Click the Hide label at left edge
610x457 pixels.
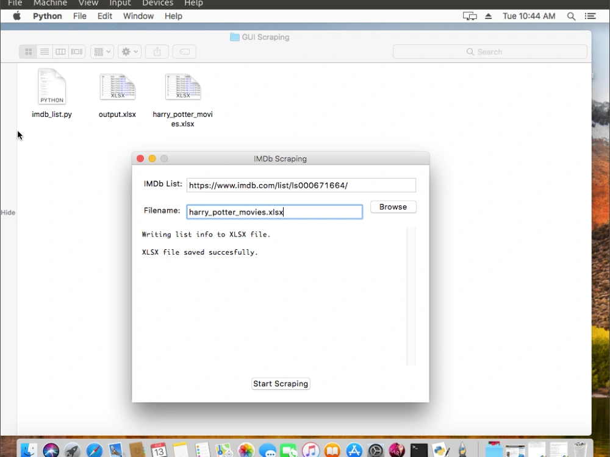click(8, 213)
